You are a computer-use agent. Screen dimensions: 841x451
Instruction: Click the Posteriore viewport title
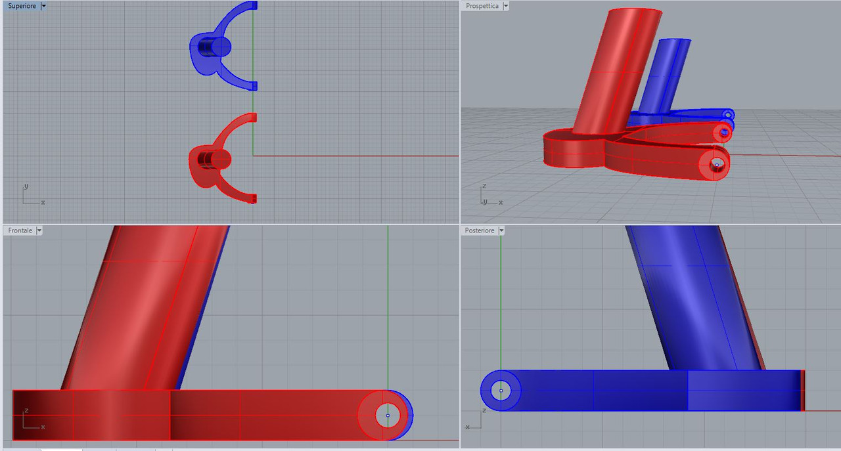tap(480, 230)
